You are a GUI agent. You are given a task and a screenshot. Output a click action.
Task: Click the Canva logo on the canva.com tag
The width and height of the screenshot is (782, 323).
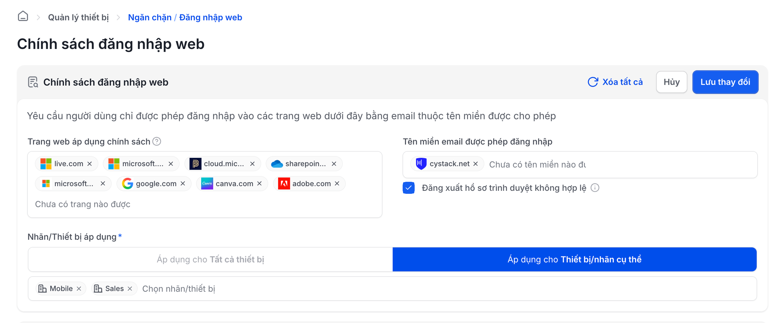pyautogui.click(x=206, y=183)
